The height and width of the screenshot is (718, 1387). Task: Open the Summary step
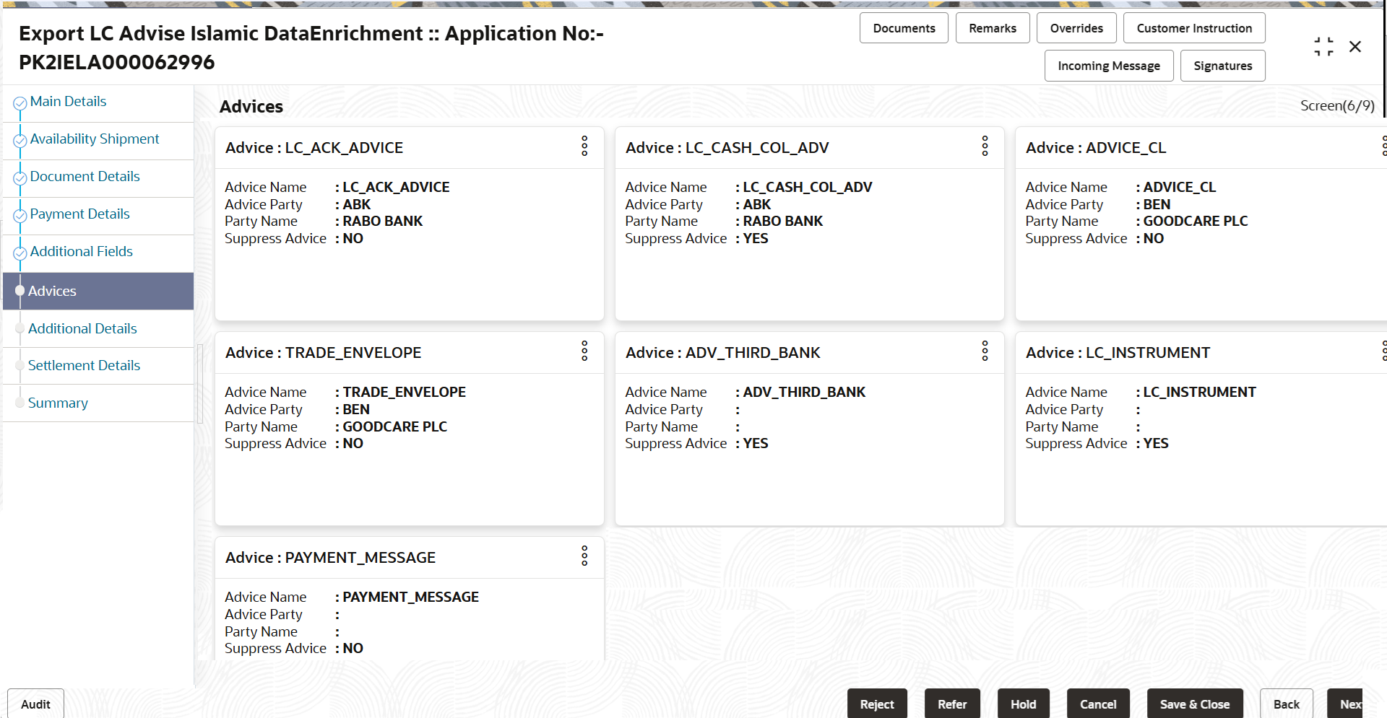(x=58, y=403)
